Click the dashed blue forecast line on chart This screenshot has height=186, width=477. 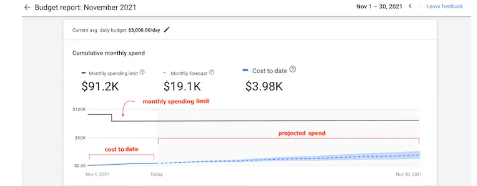point(289,159)
